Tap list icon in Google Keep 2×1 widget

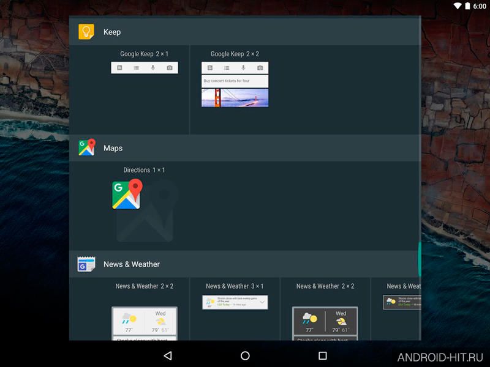coord(136,68)
